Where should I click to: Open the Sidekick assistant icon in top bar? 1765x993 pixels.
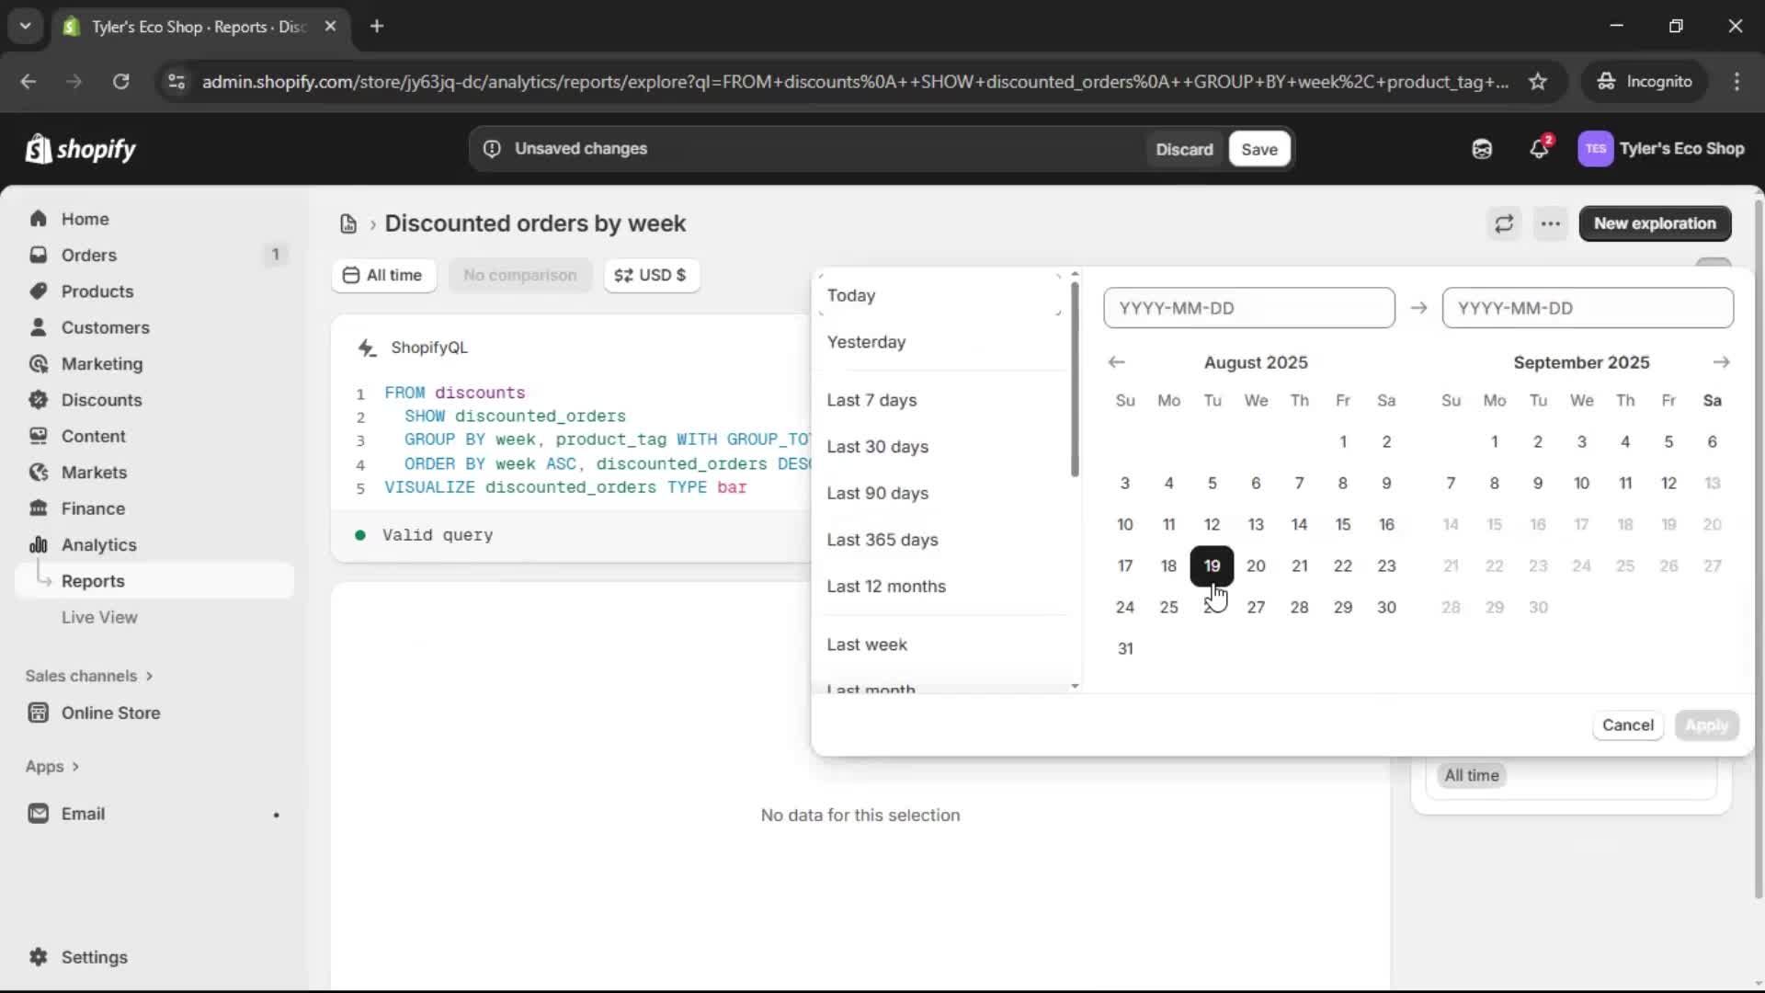(x=1482, y=149)
